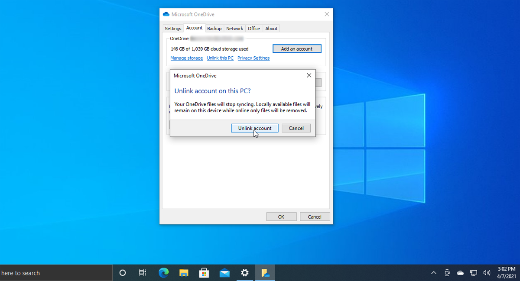
Task: Select the Account tab
Action: (x=194, y=28)
